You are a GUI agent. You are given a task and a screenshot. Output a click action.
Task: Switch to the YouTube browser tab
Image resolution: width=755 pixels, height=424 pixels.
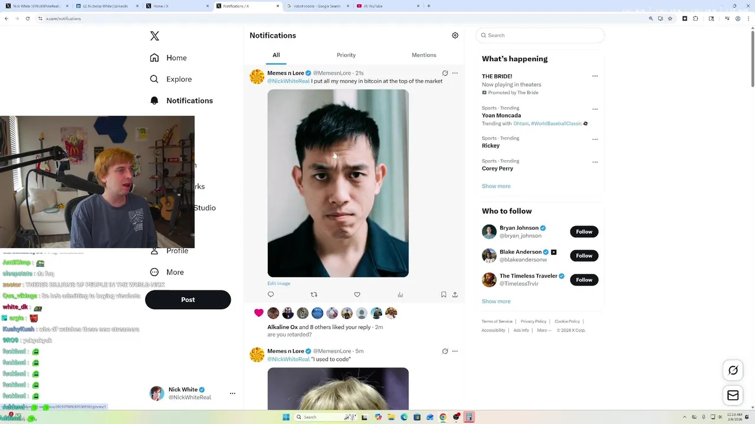coord(389,6)
